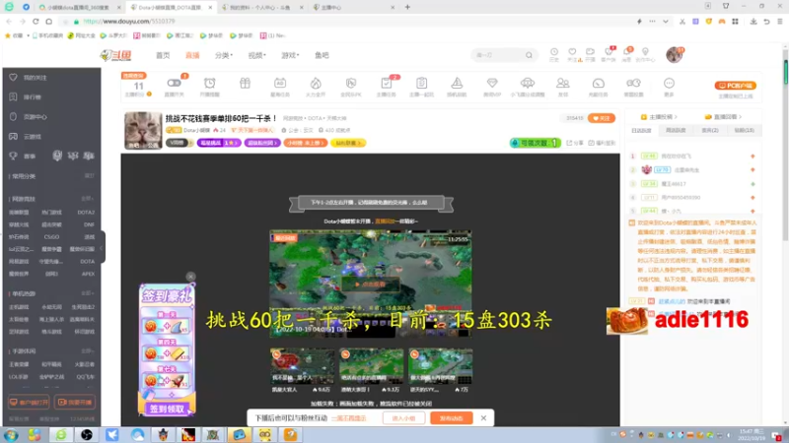Expand the 手游休闲 section with 全部 arrow
The height and width of the screenshot is (443, 789).
click(x=88, y=351)
